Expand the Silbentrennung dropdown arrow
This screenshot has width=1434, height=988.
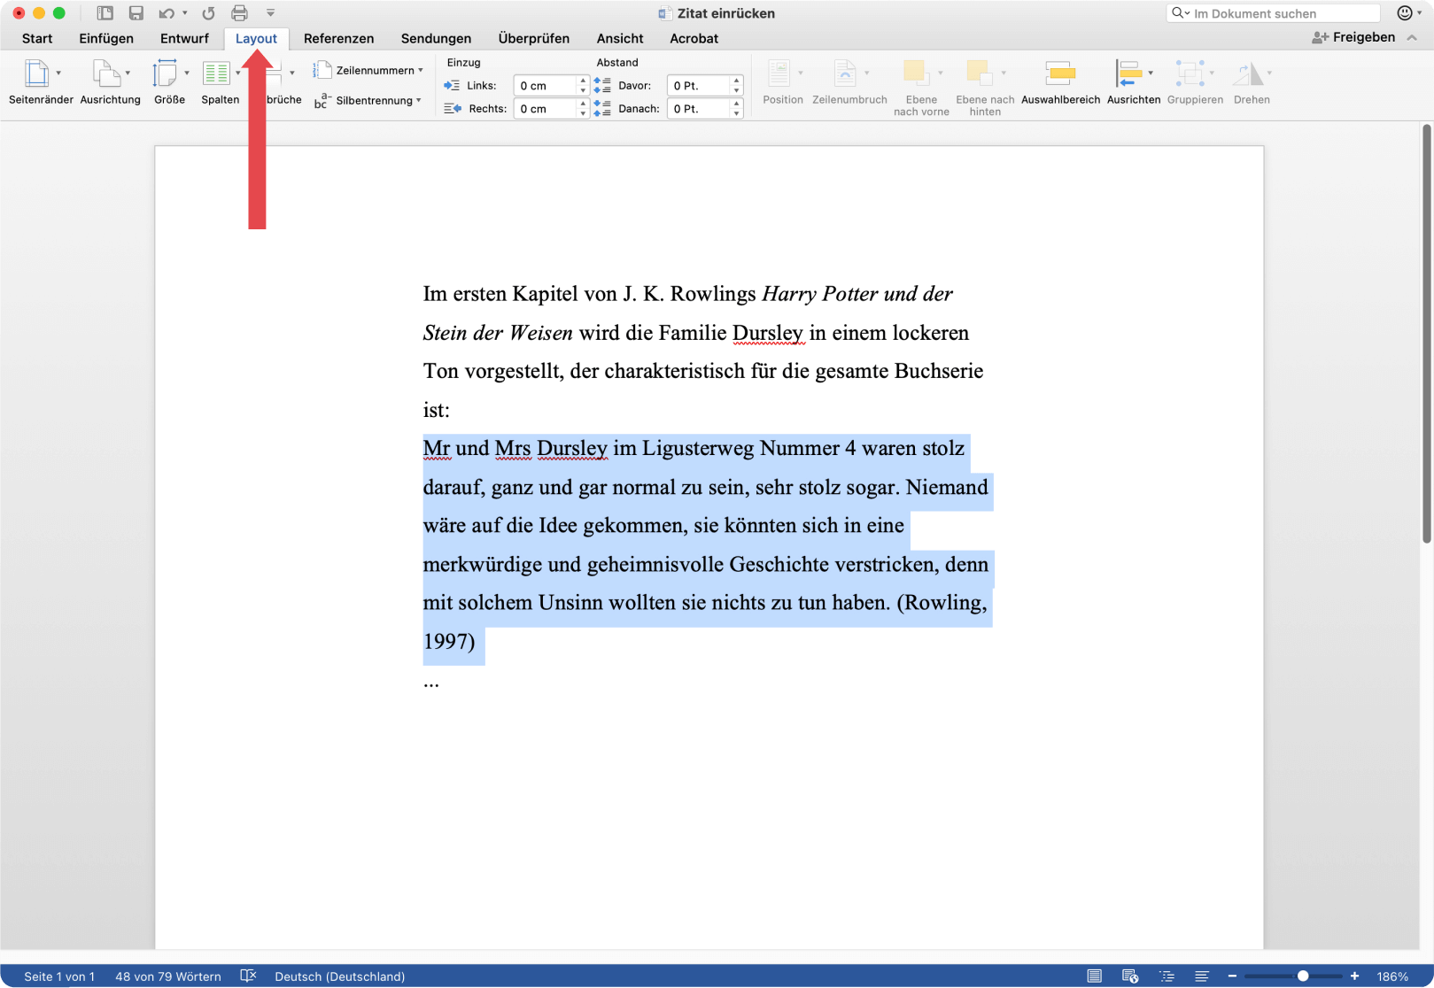coord(419,100)
